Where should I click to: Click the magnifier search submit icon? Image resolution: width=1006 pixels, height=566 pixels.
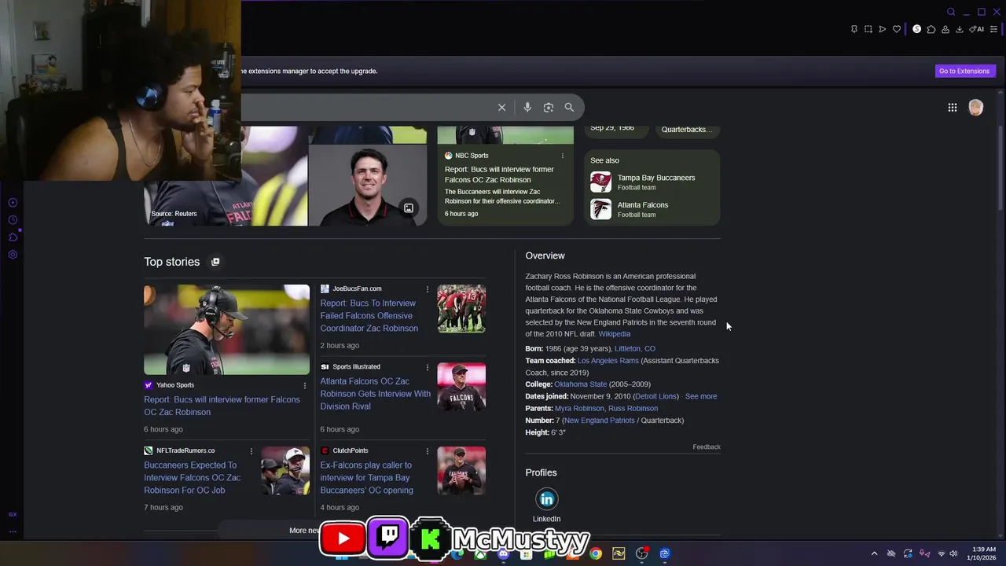pos(569,108)
